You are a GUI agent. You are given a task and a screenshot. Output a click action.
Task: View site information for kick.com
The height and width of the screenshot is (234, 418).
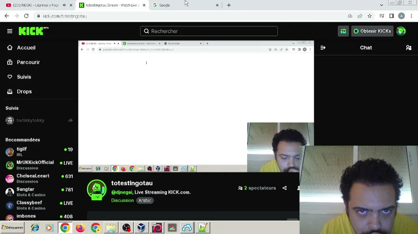pos(38,16)
